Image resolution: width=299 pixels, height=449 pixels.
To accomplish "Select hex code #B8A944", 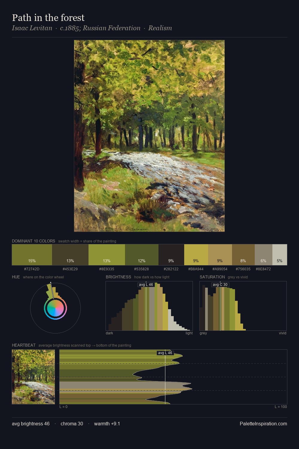I will (x=196, y=269).
